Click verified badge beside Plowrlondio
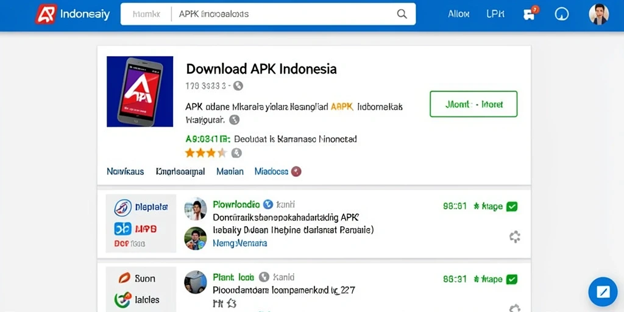 (268, 205)
